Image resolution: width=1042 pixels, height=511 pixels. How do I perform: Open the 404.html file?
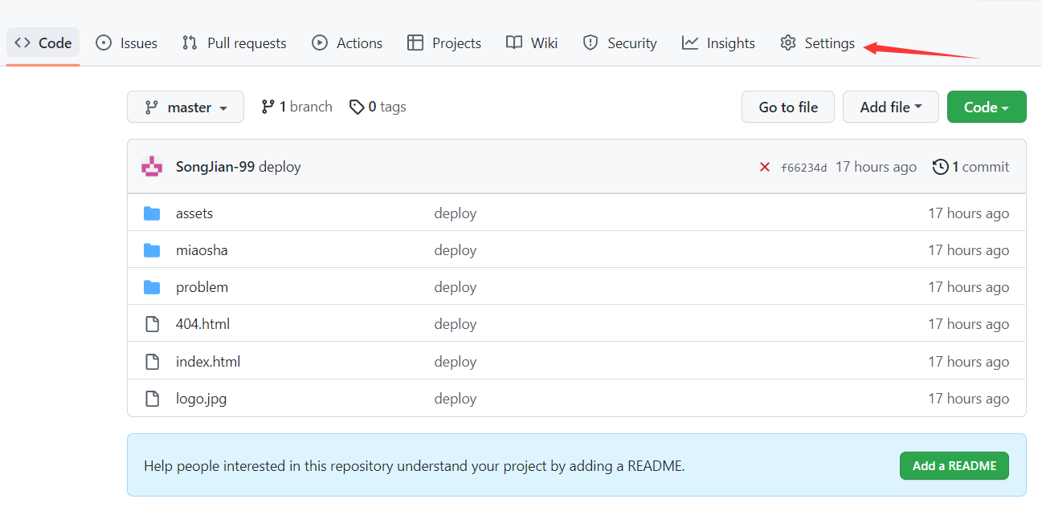(202, 324)
